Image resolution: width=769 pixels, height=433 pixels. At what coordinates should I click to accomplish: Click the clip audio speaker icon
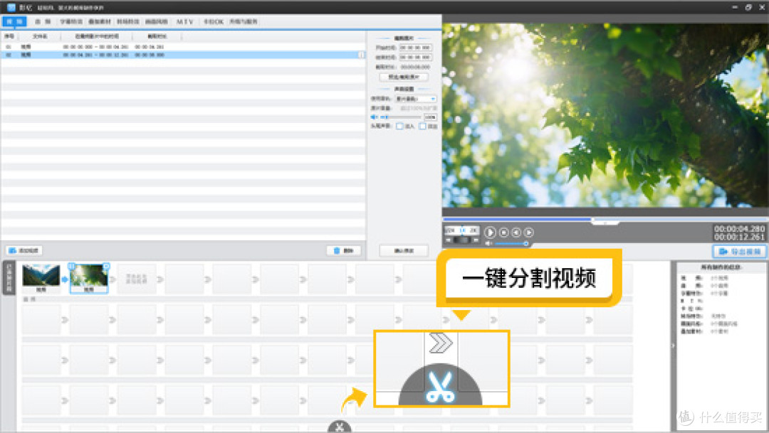pos(375,117)
